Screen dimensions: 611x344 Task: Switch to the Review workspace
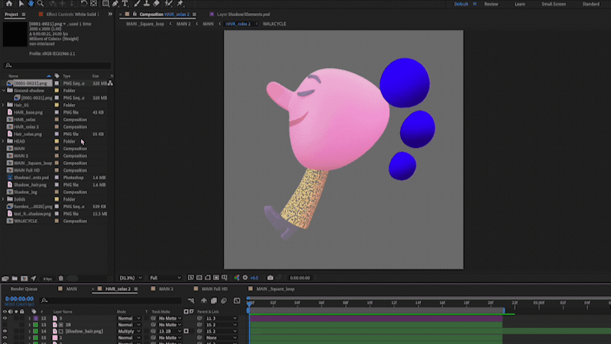[491, 4]
